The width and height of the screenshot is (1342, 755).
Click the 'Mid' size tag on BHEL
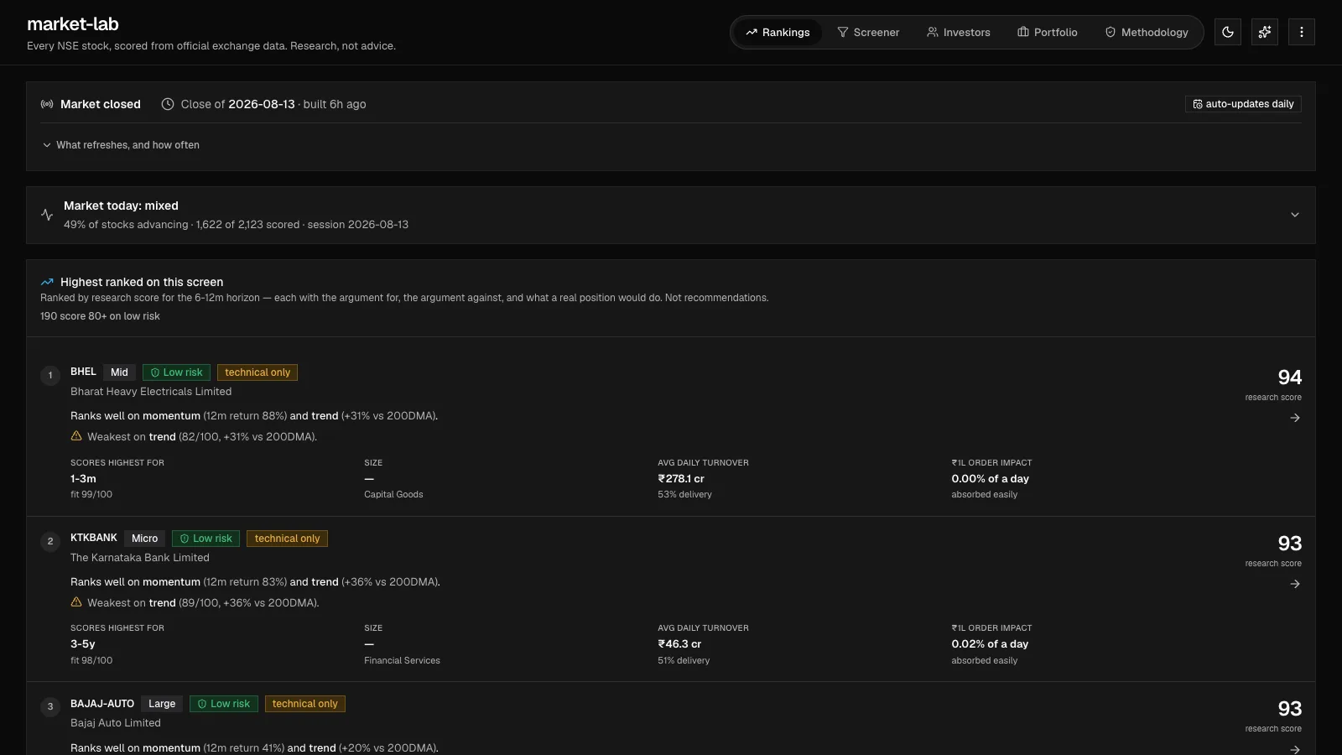[x=119, y=372]
